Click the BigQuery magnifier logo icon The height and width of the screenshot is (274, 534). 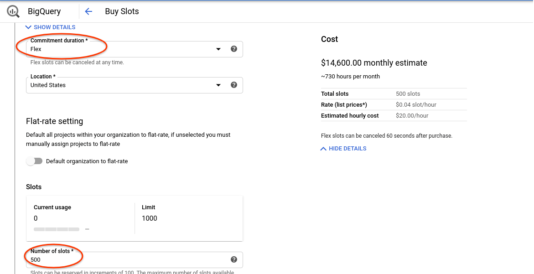13,11
